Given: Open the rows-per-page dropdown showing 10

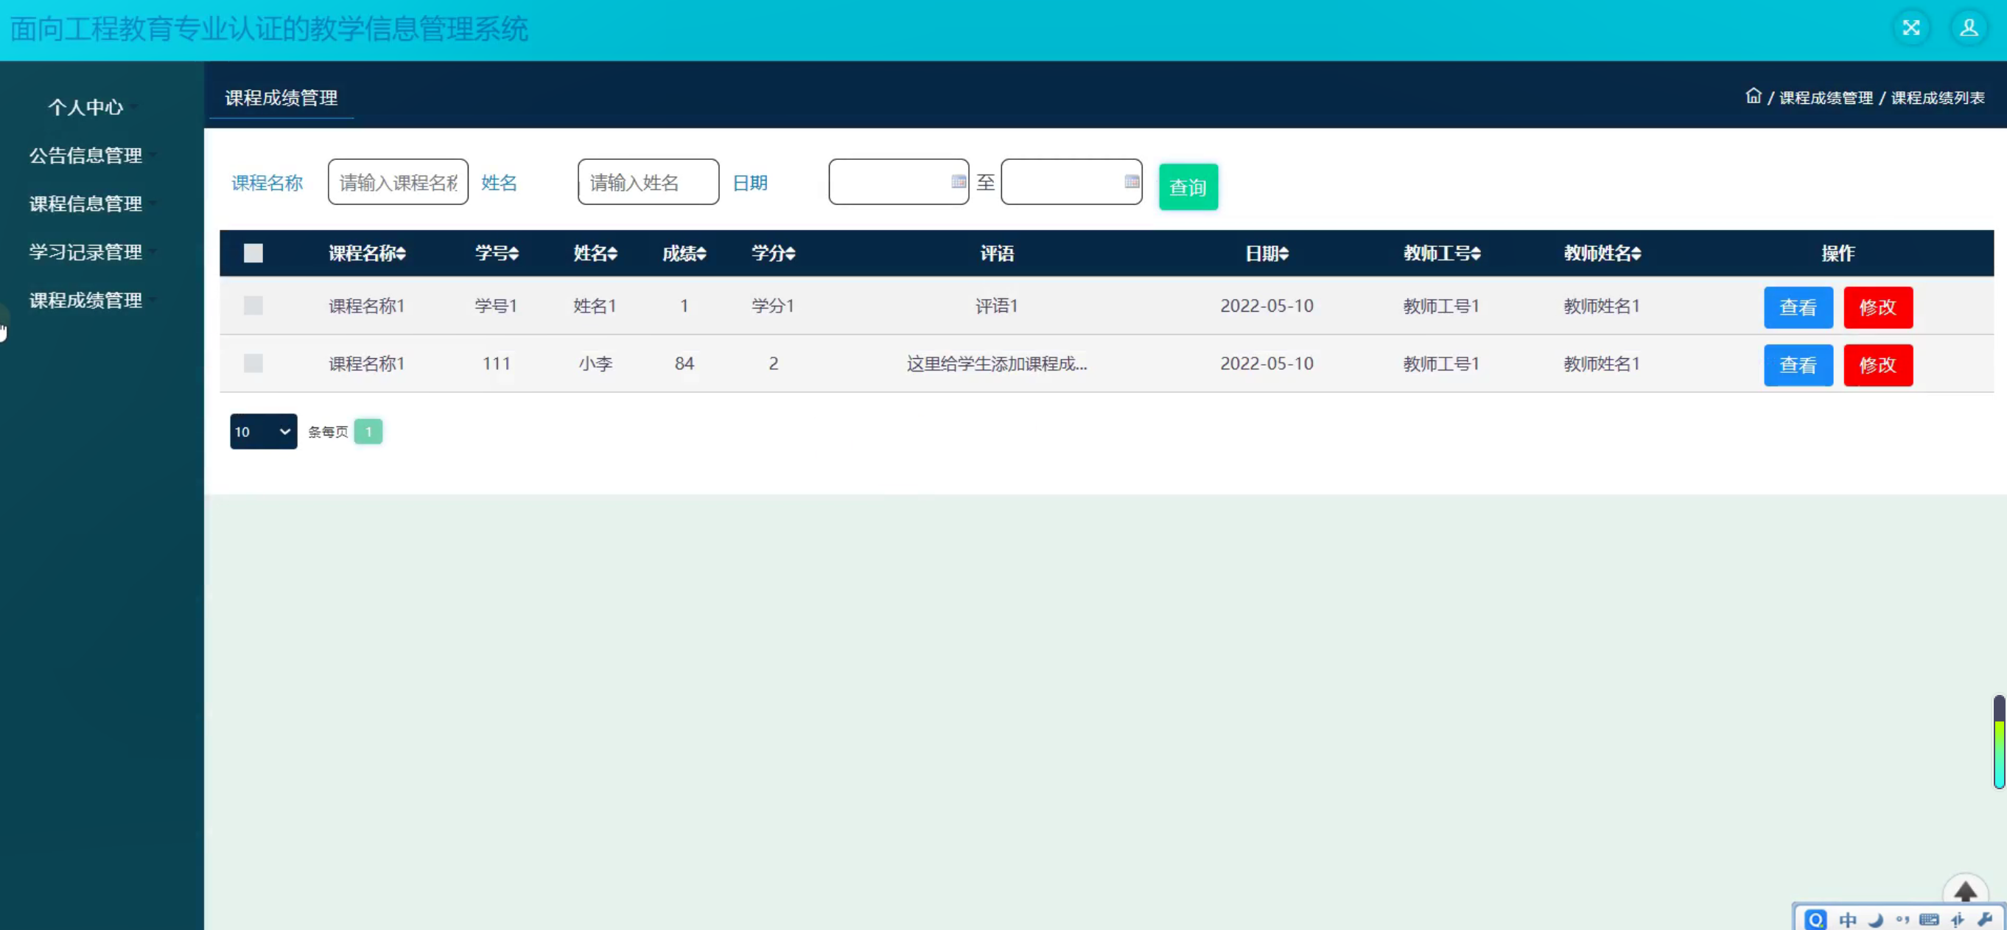Looking at the screenshot, I should click(x=263, y=431).
